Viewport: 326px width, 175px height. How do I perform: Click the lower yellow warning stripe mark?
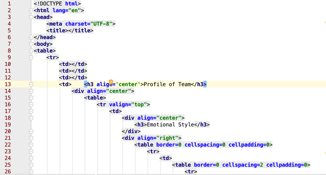click(325, 153)
